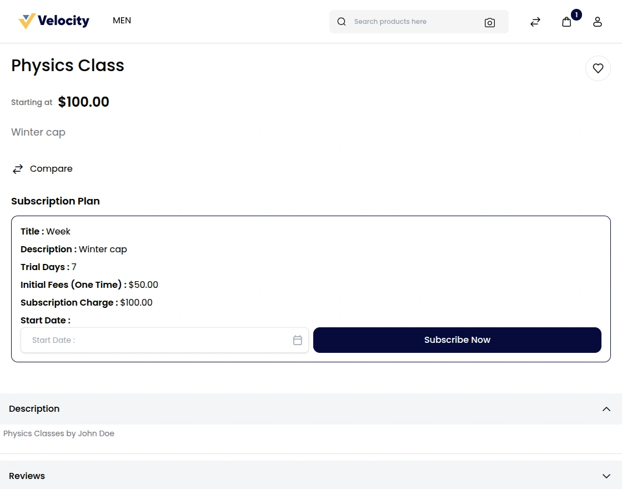Open the MEN category menu
The image size is (622, 489).
point(122,21)
